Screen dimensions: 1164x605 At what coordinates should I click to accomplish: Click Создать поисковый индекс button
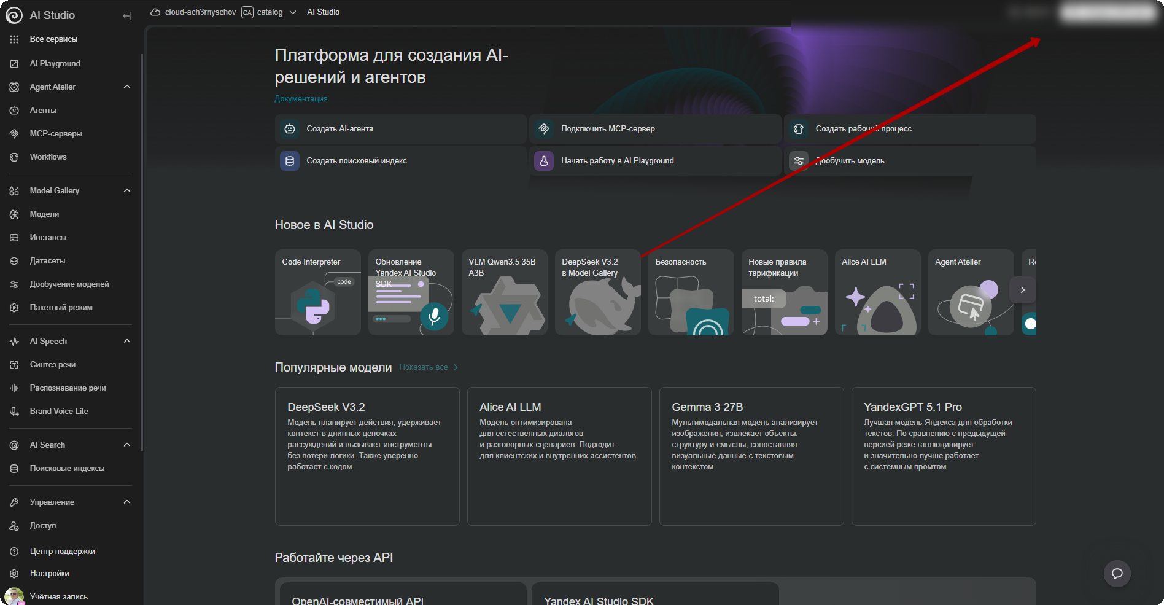pyautogui.click(x=401, y=161)
